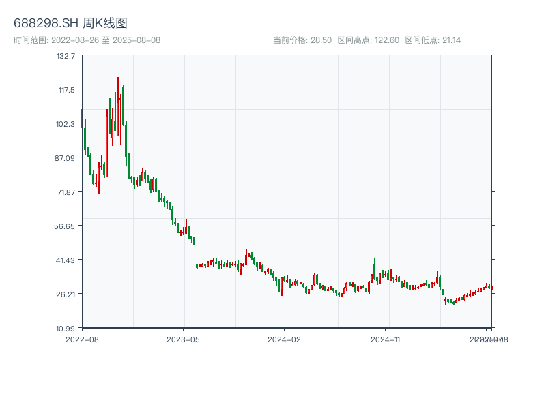
Task: Click the last candlestick at the chart's right edge
Action: 491,288
